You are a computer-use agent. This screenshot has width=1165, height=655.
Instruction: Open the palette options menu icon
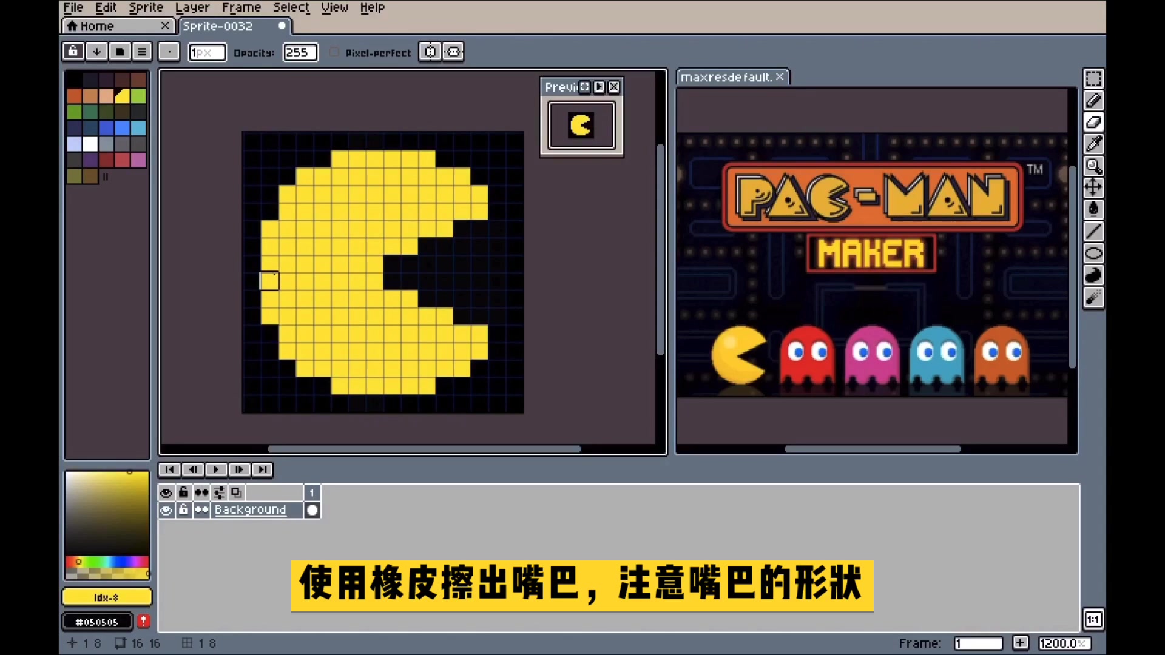[142, 52]
